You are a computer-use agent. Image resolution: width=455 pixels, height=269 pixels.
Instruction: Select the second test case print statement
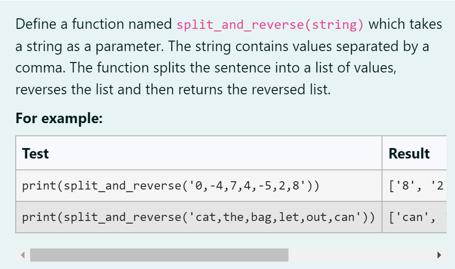click(x=199, y=217)
